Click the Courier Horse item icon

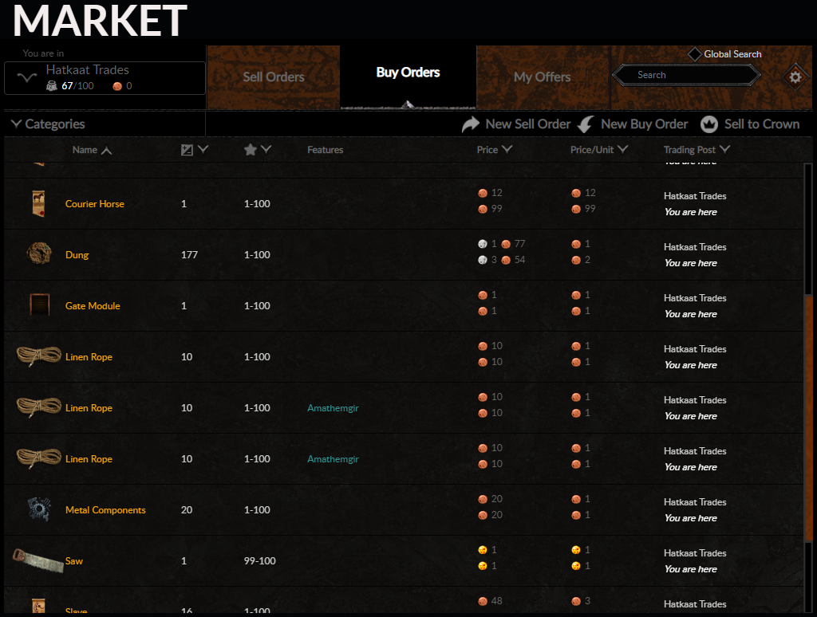38,203
